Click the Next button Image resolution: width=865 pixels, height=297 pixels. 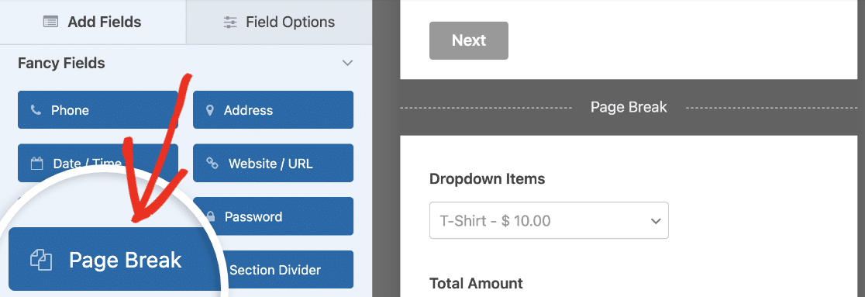coord(469,40)
